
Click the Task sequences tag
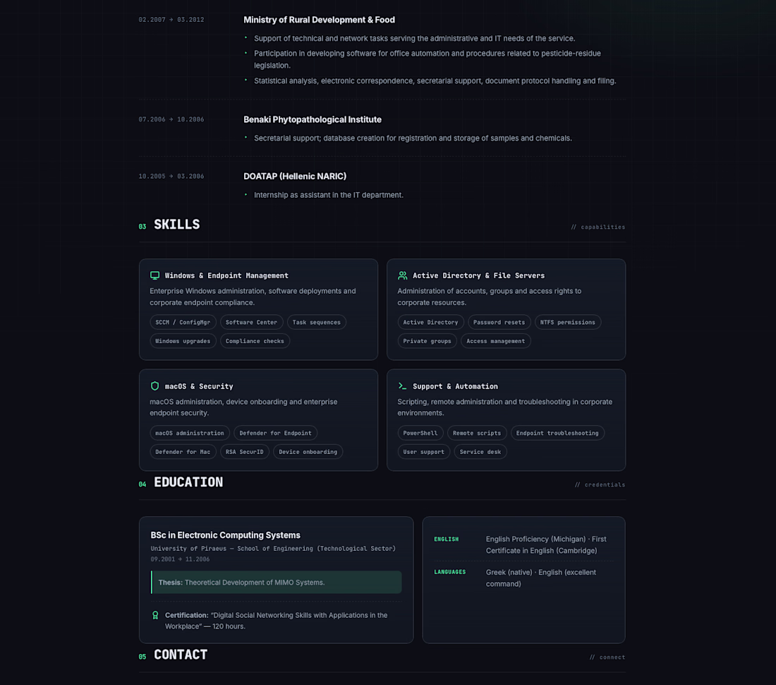click(316, 323)
